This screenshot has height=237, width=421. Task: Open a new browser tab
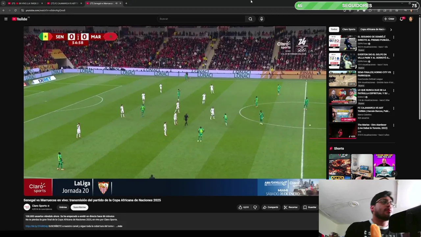coord(126,3)
